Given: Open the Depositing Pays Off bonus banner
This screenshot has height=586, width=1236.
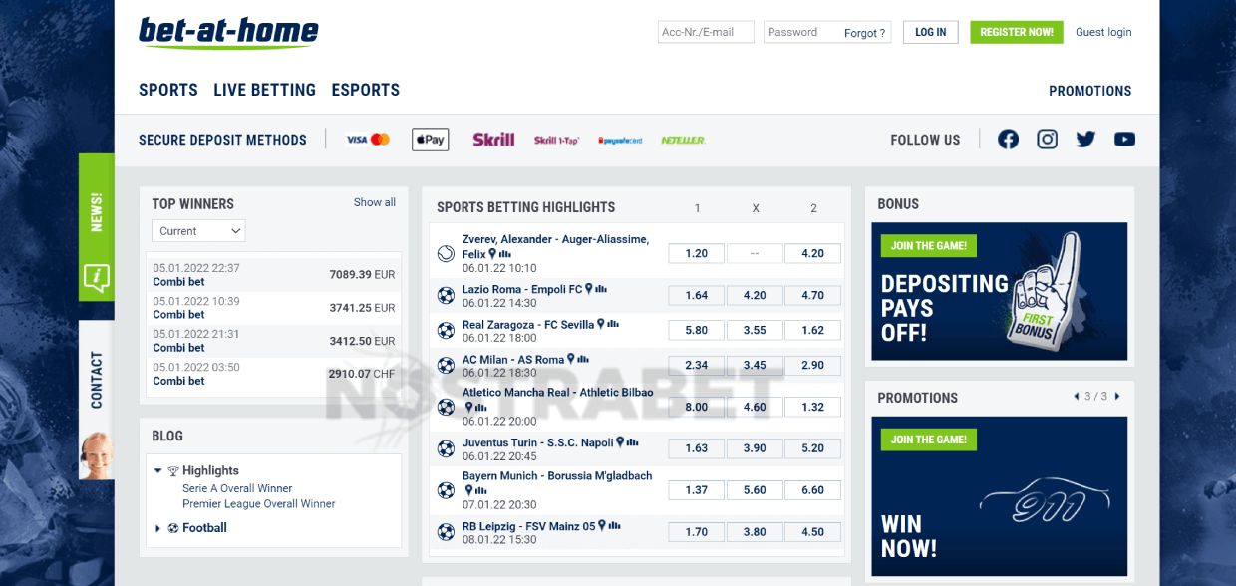Looking at the screenshot, I should pyautogui.click(x=1000, y=291).
